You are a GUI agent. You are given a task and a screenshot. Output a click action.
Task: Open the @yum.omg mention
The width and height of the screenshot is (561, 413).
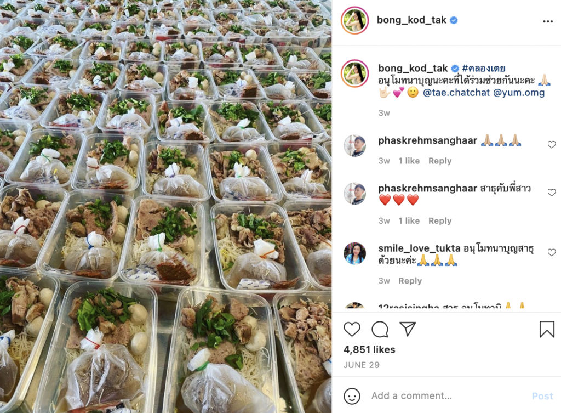pyautogui.click(x=519, y=92)
